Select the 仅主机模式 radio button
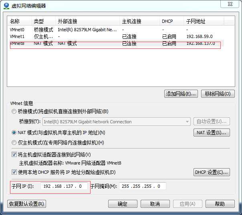This screenshot has height=215, width=242. 14,143
